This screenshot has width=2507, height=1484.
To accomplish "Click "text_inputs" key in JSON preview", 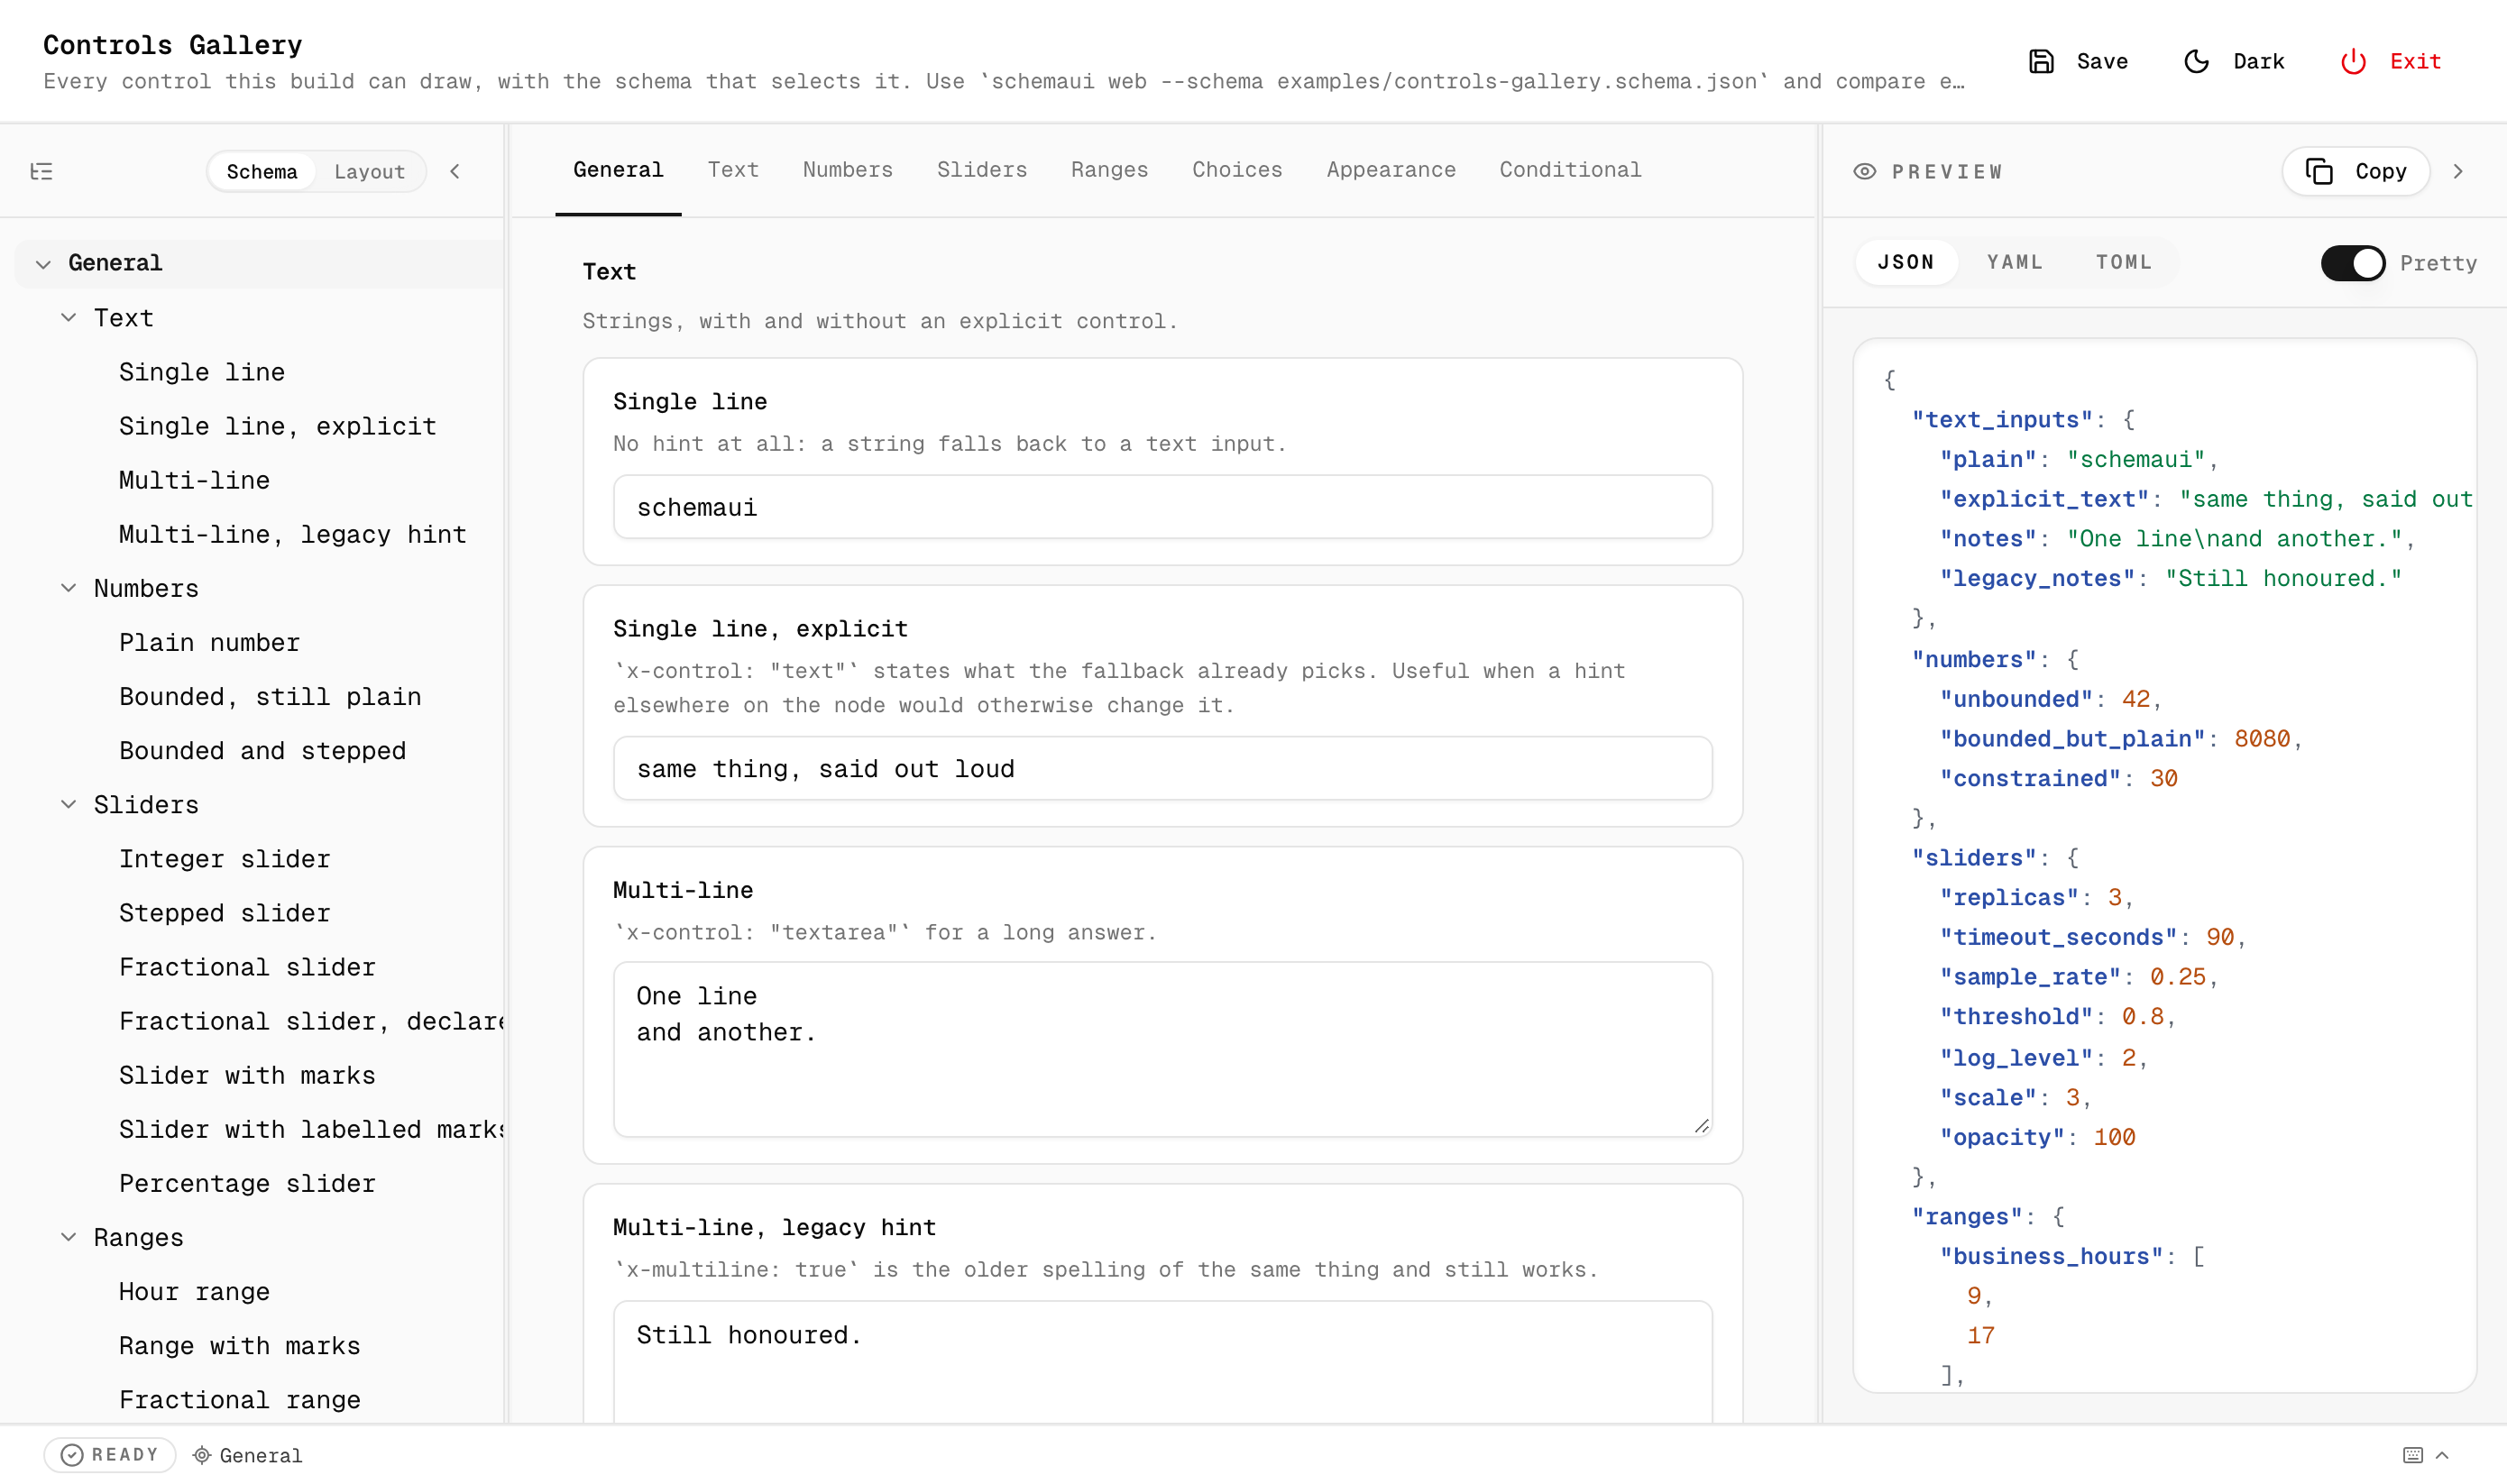I will click(x=2002, y=419).
